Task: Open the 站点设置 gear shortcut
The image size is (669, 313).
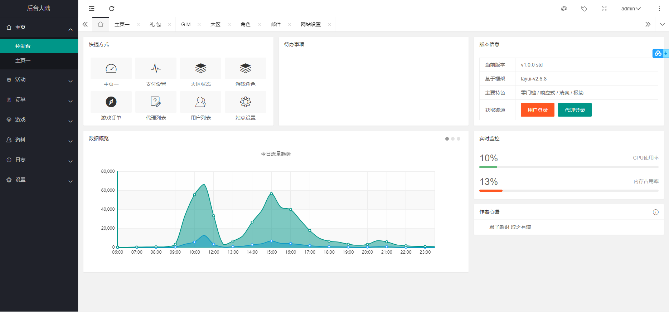Action: point(246,102)
